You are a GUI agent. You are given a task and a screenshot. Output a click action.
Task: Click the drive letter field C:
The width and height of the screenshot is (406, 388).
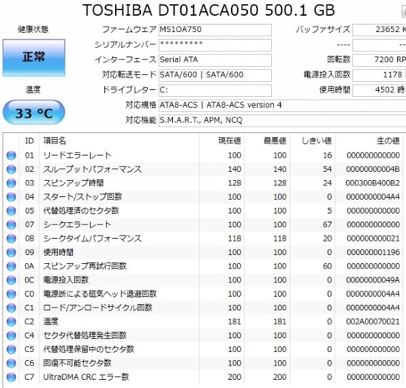[x=215, y=90]
